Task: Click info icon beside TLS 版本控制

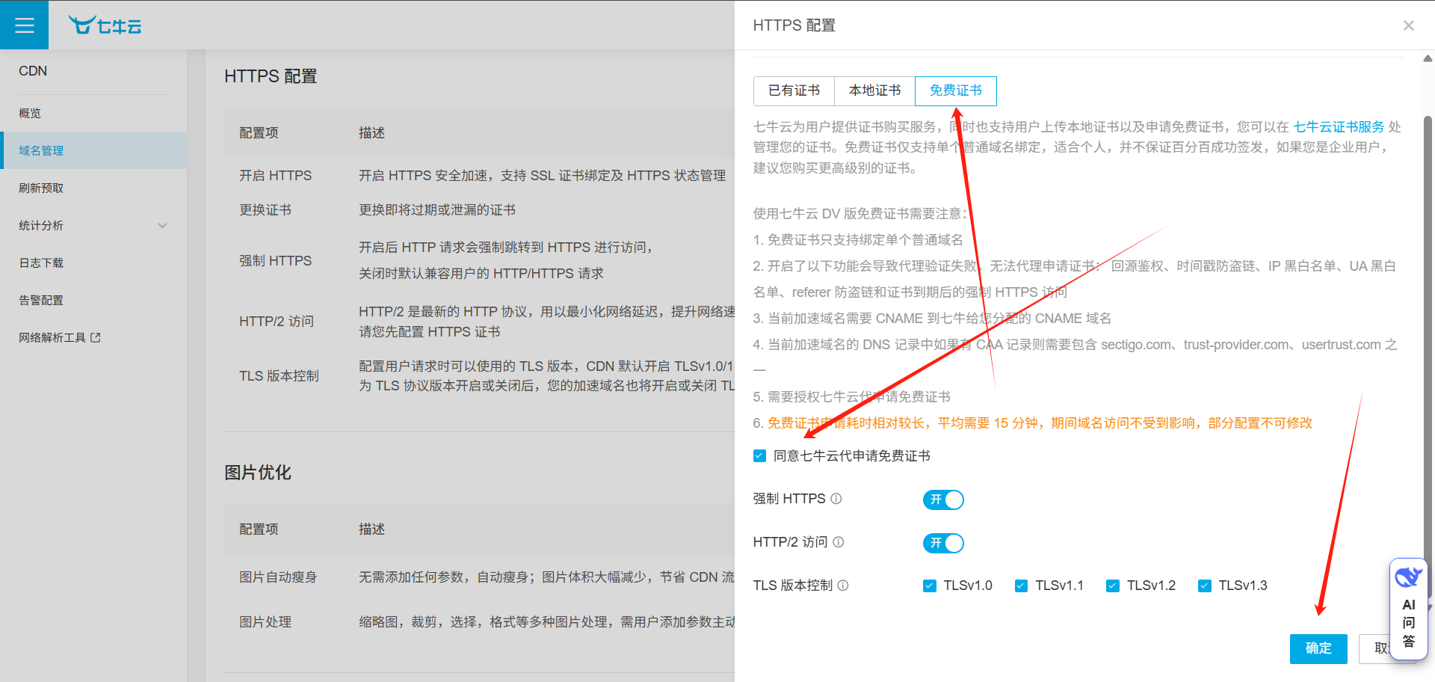Action: [x=843, y=586]
